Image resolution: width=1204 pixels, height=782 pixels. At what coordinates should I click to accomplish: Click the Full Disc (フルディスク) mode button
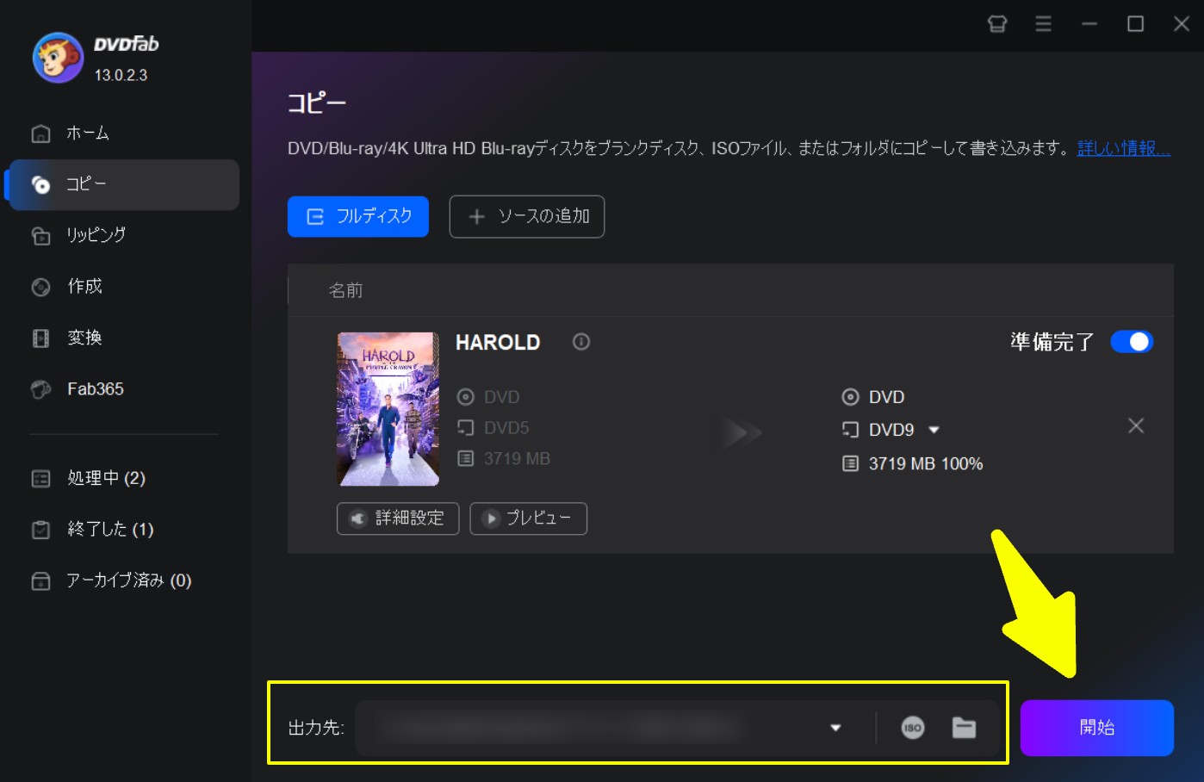coord(358,216)
